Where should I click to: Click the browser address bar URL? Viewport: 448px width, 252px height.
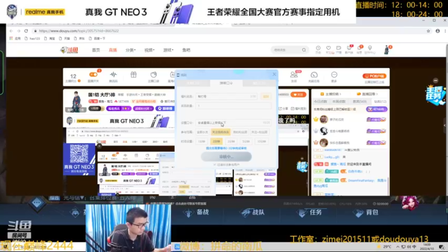click(78, 31)
